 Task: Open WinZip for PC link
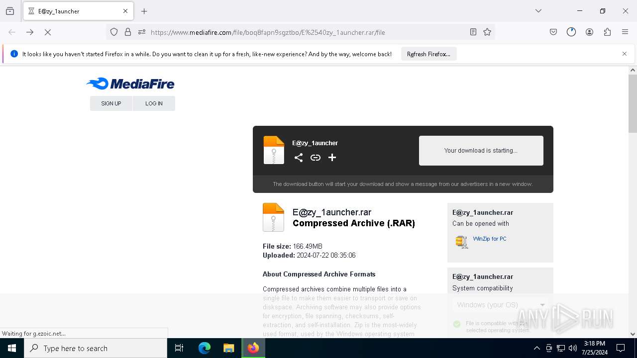click(x=490, y=239)
